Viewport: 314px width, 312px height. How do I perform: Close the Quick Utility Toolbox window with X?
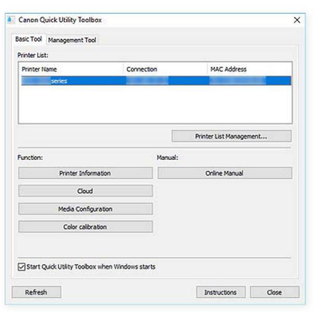pyautogui.click(x=297, y=20)
